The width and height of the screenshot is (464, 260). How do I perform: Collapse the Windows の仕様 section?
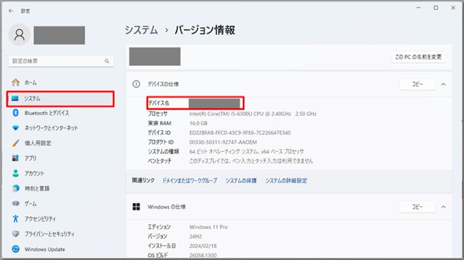tap(443, 207)
